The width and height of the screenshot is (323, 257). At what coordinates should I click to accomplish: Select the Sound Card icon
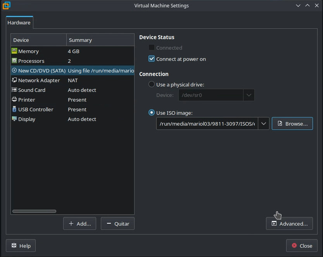pos(14,90)
